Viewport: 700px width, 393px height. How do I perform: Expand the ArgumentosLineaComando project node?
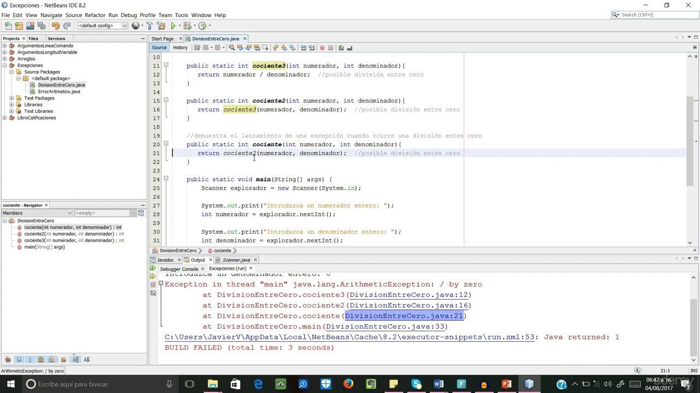pyautogui.click(x=4, y=46)
